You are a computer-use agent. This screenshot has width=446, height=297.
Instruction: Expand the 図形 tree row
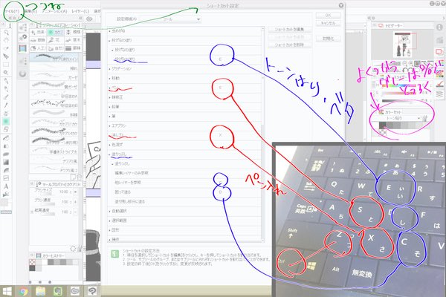point(109,230)
